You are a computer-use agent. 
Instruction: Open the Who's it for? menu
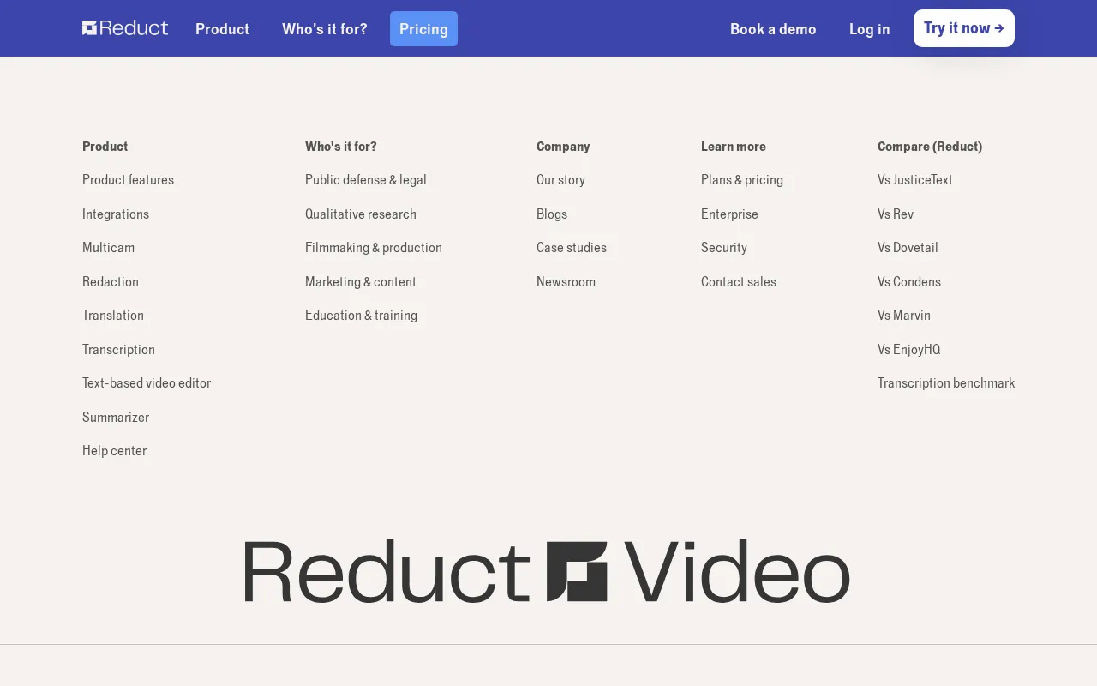tap(324, 29)
